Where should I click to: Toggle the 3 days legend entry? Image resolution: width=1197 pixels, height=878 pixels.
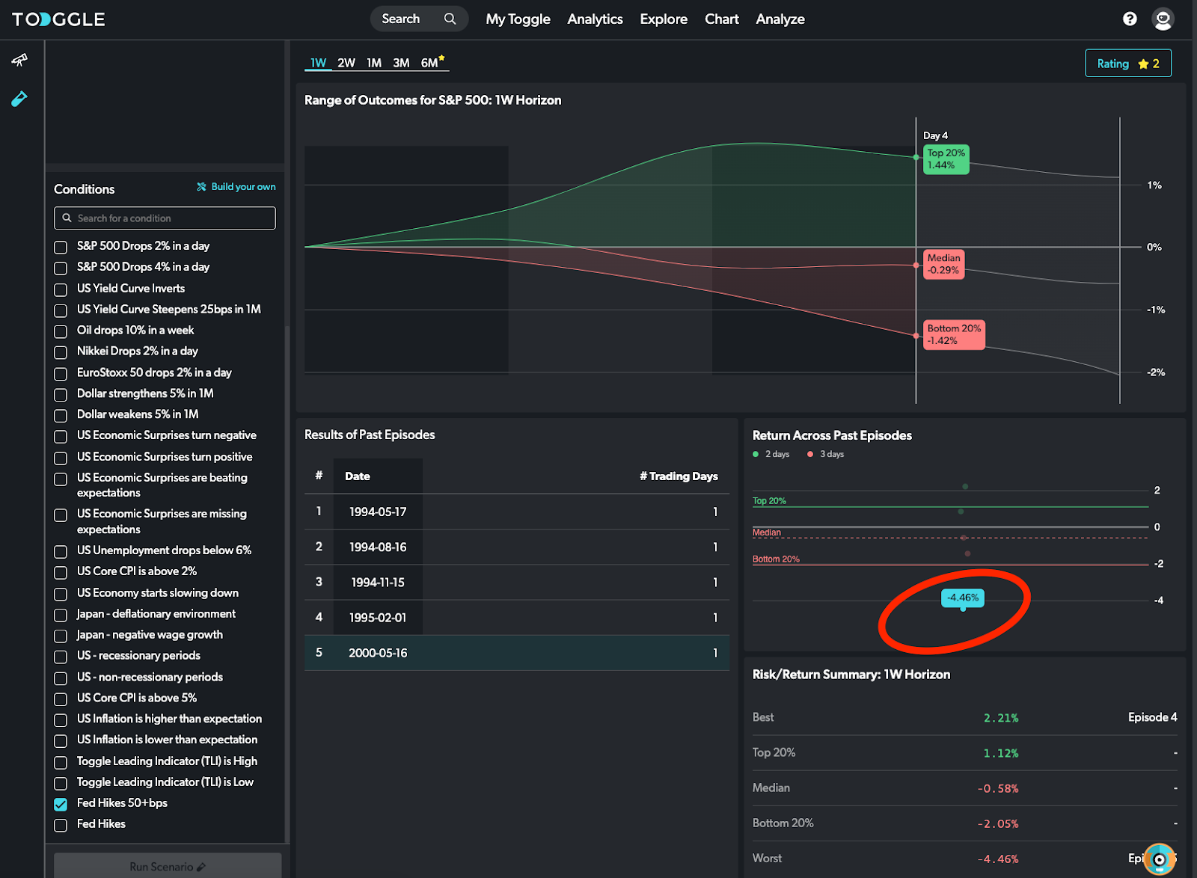826,454
